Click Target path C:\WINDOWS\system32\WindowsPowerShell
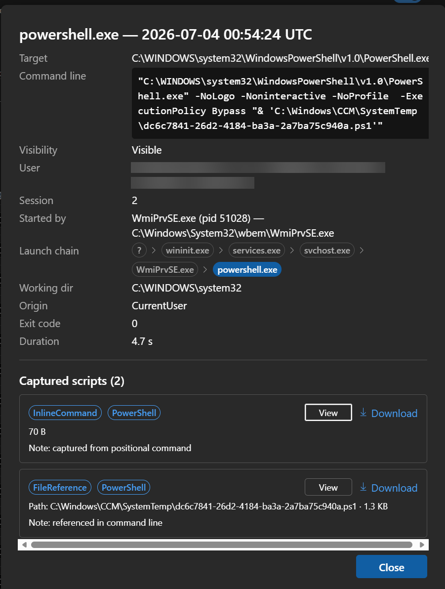Screen dimensions: 445x589 coord(280,58)
